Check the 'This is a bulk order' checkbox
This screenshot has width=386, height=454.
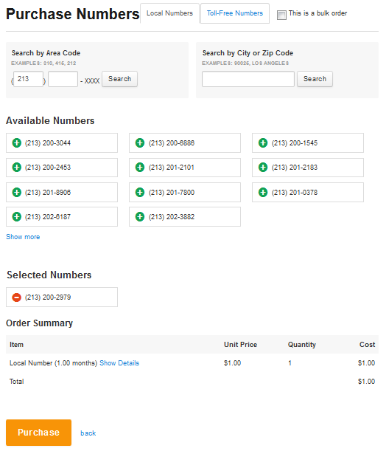click(281, 15)
